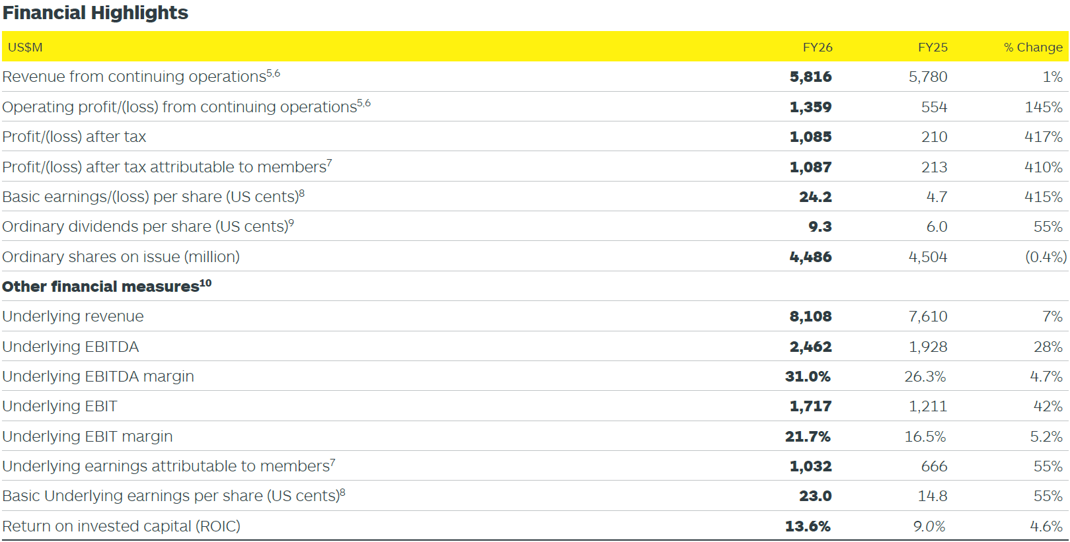The image size is (1070, 542).
Task: Select the US$M header label
Action: pyautogui.click(x=25, y=48)
